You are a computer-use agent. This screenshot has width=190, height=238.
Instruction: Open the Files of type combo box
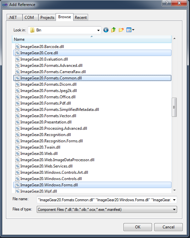107,210
